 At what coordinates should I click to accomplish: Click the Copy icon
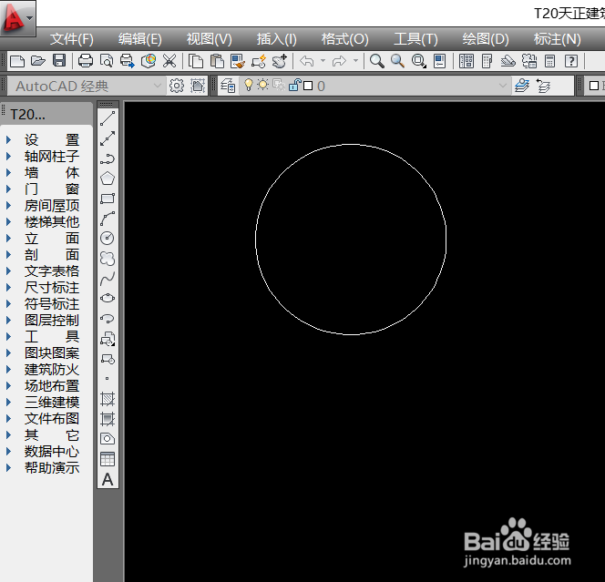click(x=196, y=61)
